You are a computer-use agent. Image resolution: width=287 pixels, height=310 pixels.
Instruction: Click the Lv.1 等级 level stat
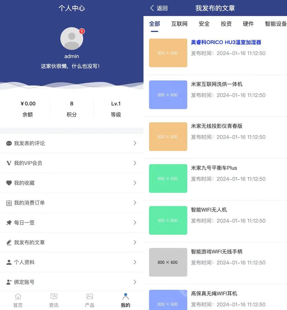point(116,109)
